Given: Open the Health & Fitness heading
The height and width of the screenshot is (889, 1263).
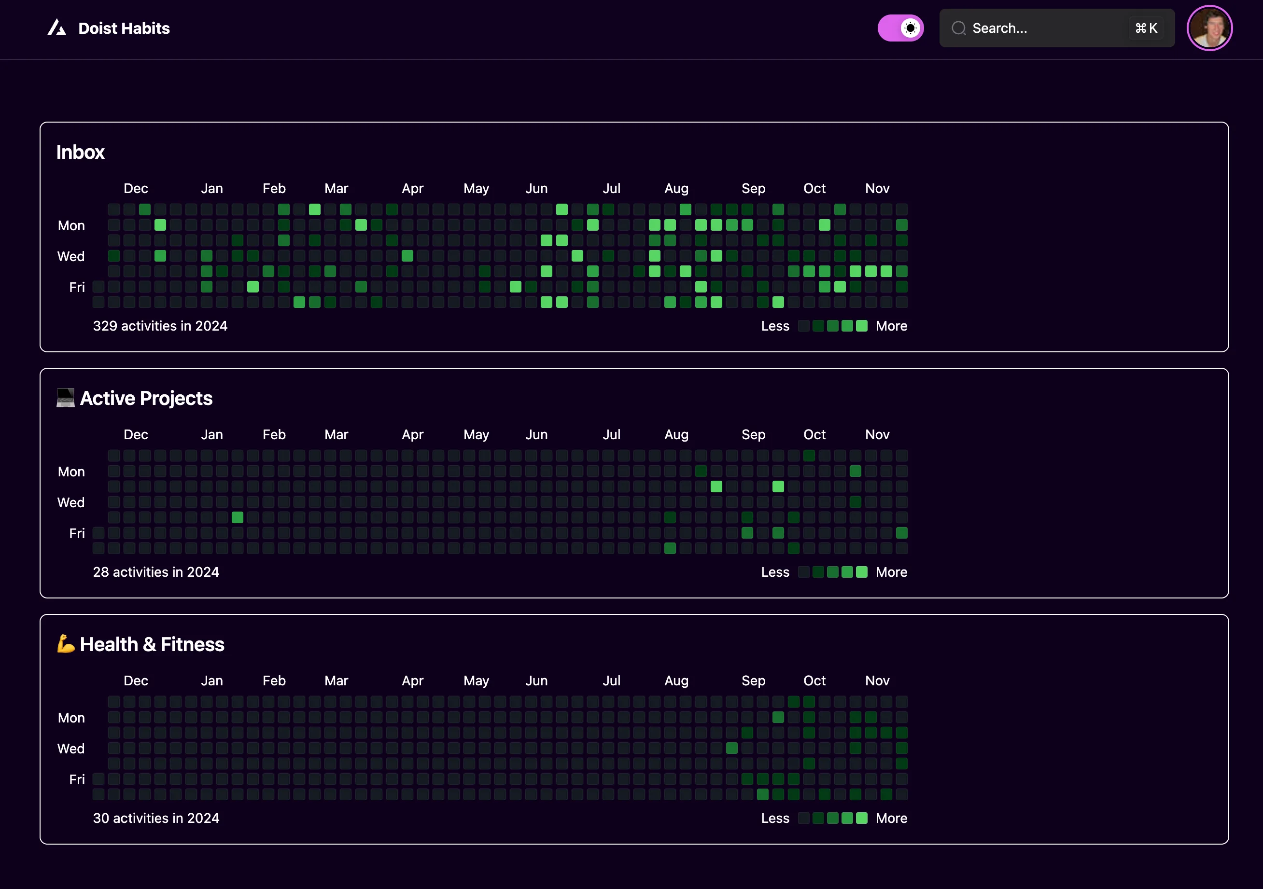Looking at the screenshot, I should point(152,644).
